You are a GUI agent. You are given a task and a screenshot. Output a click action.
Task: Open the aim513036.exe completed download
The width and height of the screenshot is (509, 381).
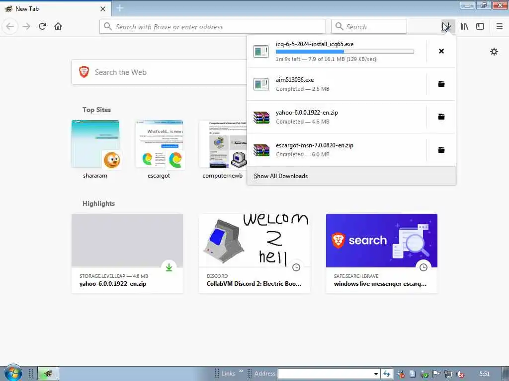[x=337, y=84]
